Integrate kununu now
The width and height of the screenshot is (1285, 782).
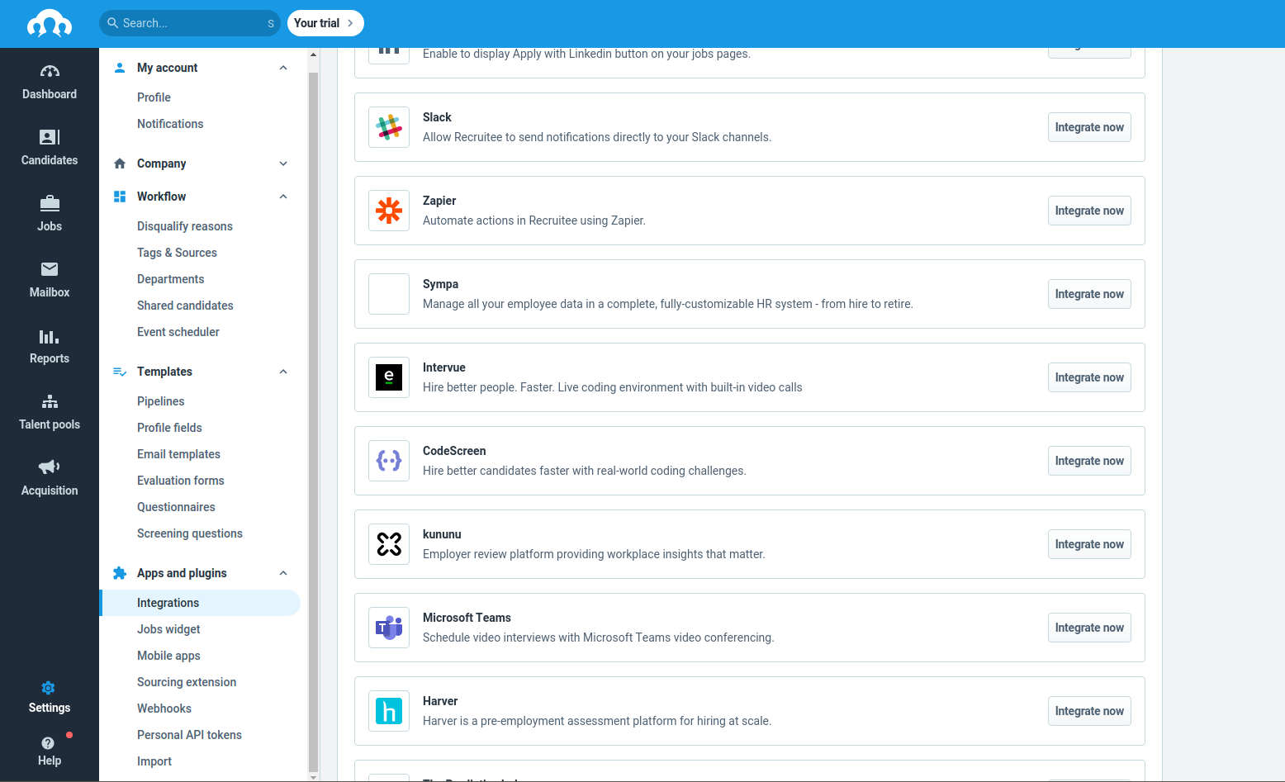click(1089, 544)
